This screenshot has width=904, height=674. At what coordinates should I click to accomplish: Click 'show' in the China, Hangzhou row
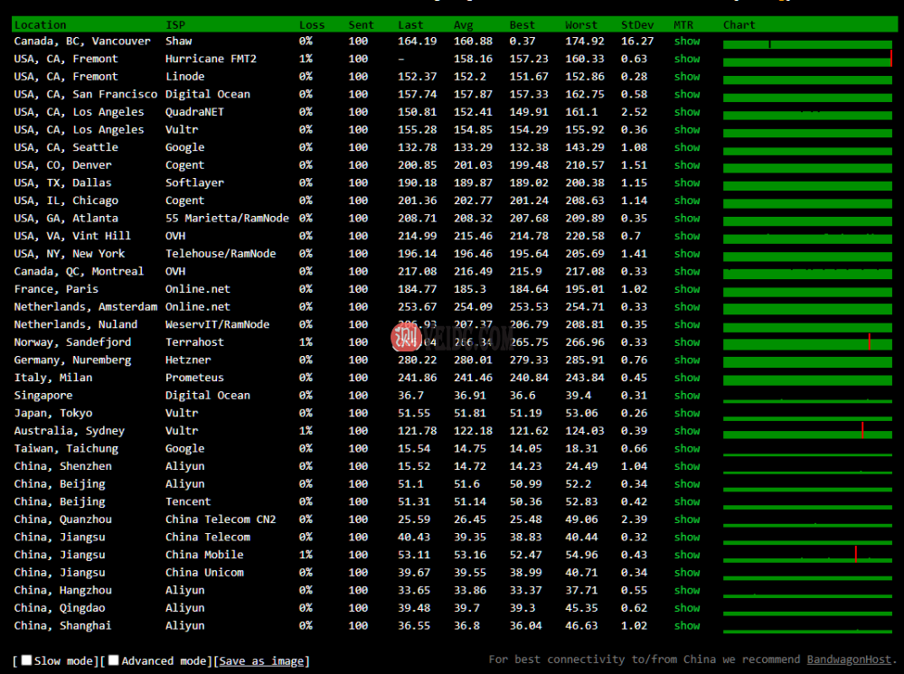(687, 590)
